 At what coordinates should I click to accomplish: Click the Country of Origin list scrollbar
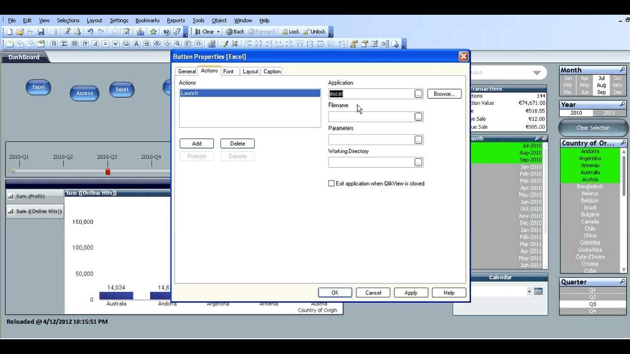pyautogui.click(x=624, y=210)
